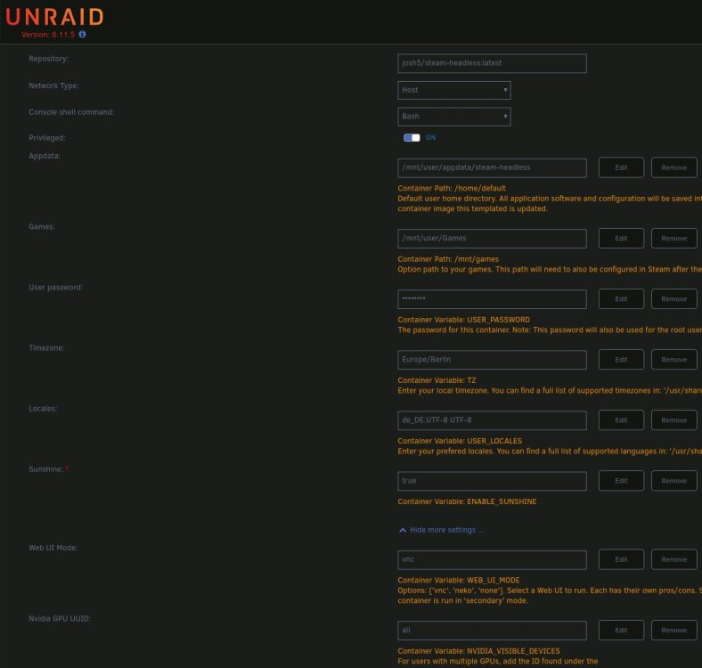Click 'Container Variable: USER_LOCALES' text
The image size is (702, 668).
point(460,441)
